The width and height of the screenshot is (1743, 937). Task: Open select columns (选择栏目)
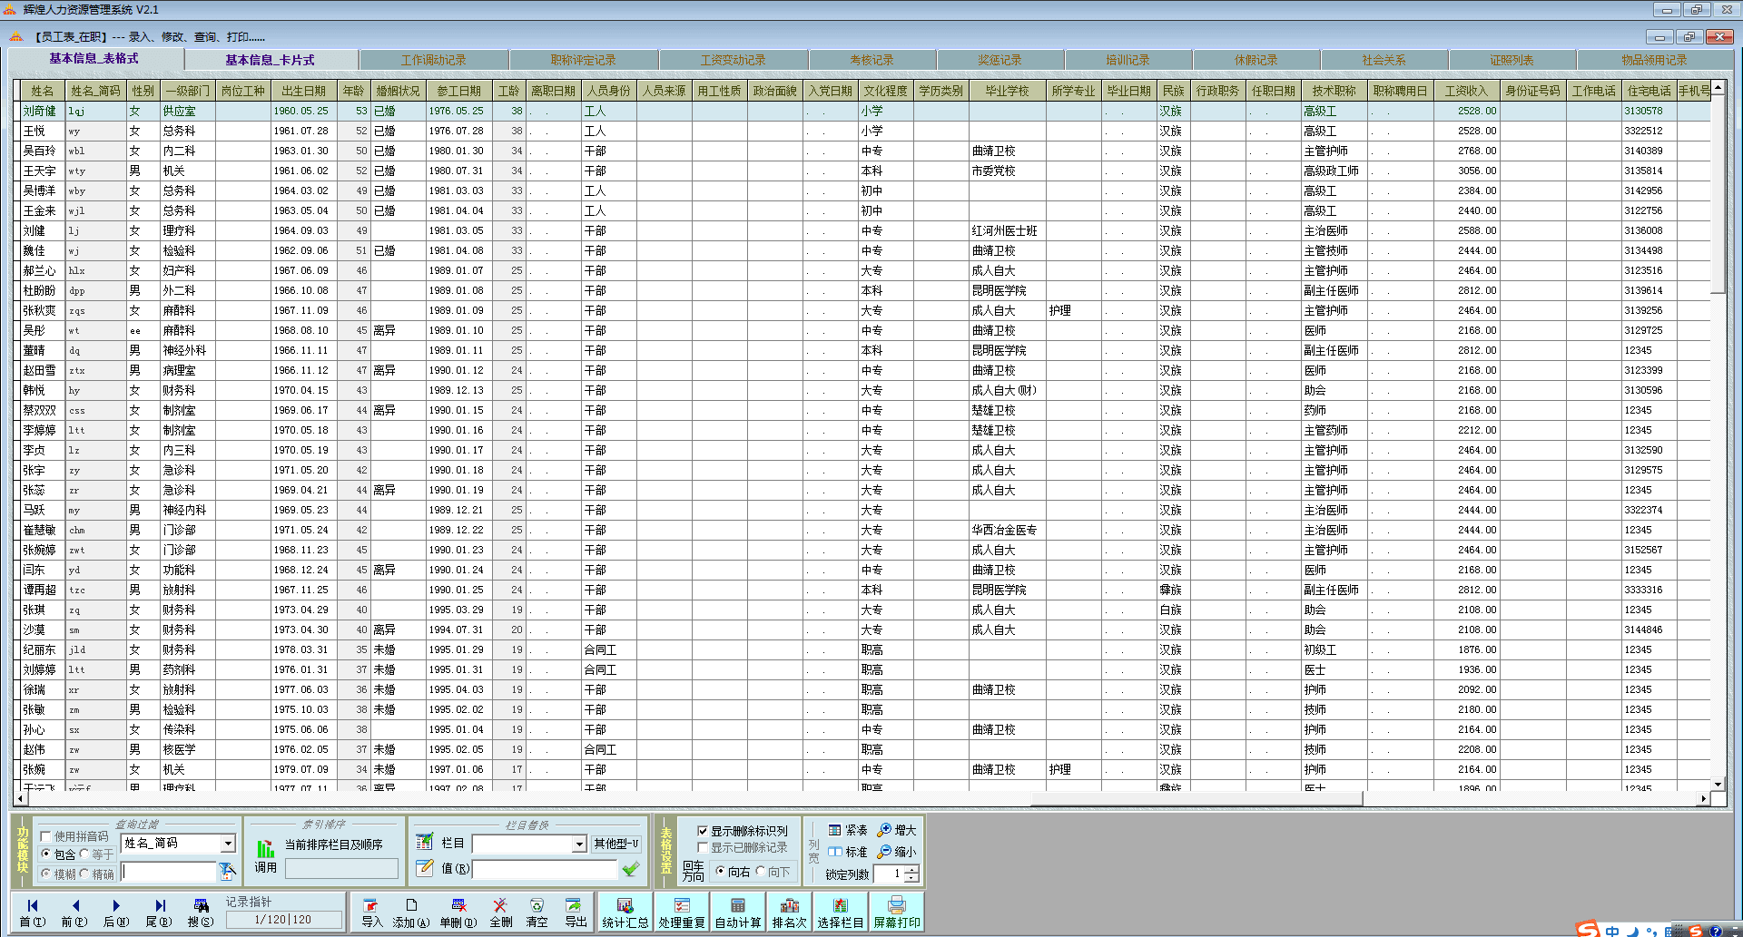[x=841, y=912]
